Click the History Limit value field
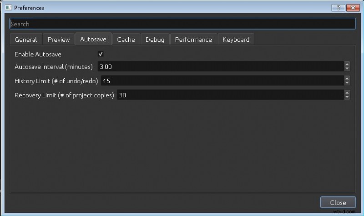The width and height of the screenshot is (364, 216). (222, 81)
